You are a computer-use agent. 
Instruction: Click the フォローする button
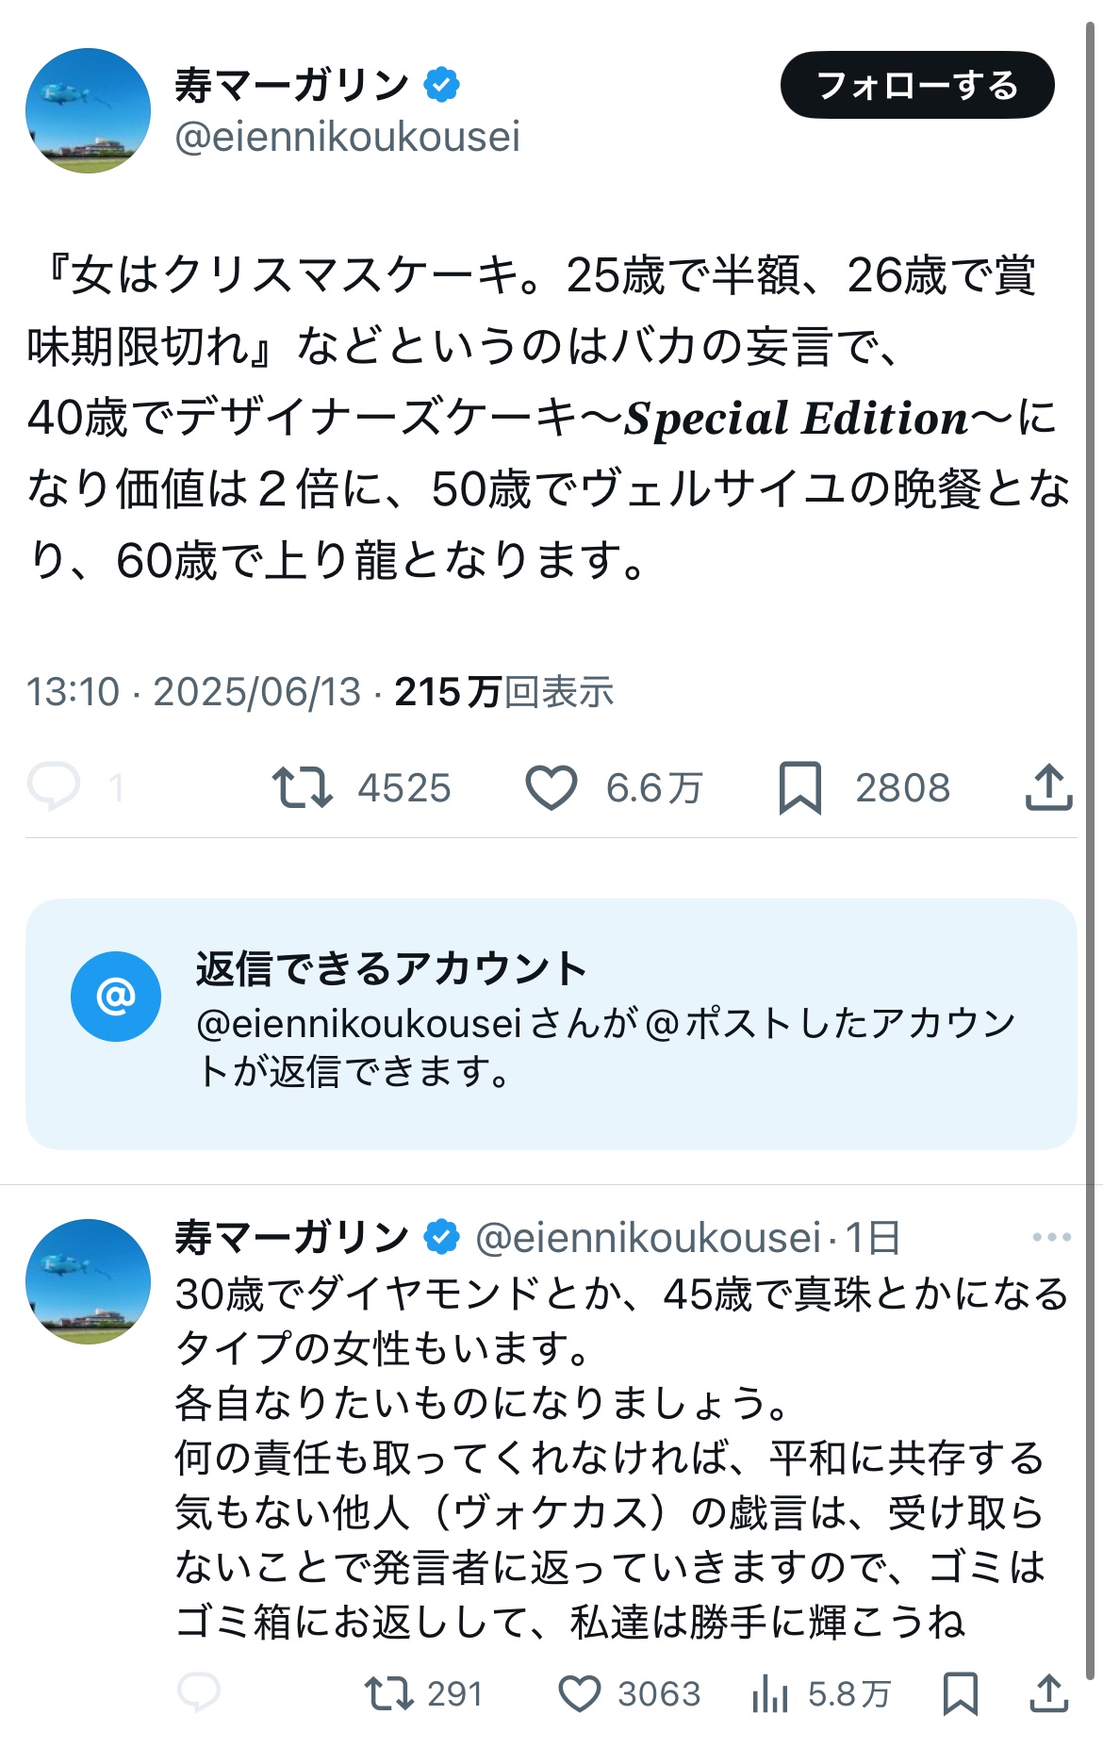(916, 86)
